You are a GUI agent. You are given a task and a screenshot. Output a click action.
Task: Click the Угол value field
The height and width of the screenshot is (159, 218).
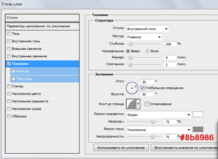click(x=147, y=82)
